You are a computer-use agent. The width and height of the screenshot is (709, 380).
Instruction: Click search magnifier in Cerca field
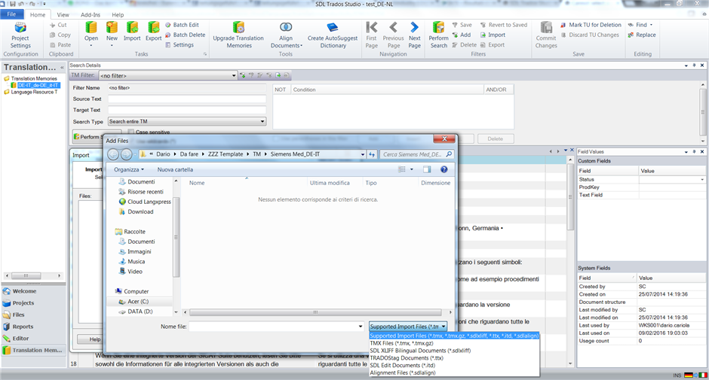(449, 154)
